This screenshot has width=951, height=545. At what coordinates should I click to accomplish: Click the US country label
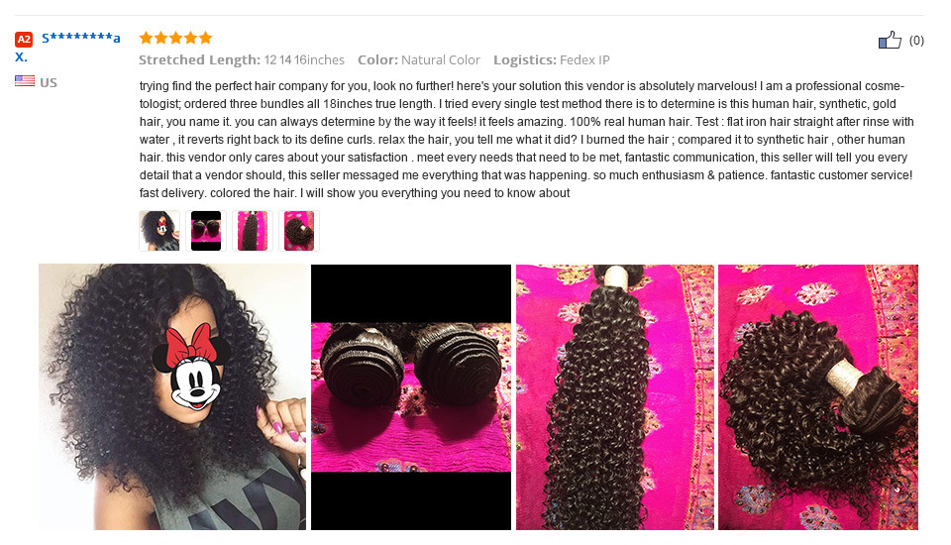[49, 82]
